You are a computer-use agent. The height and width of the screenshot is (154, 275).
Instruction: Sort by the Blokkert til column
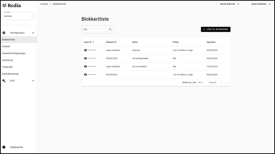click(111, 42)
